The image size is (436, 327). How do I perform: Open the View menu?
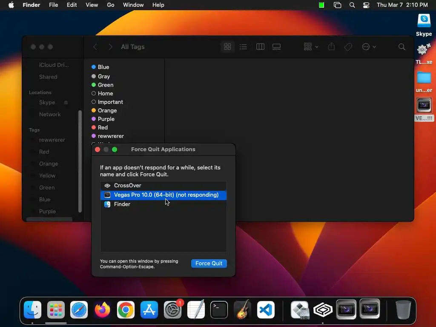(92, 5)
